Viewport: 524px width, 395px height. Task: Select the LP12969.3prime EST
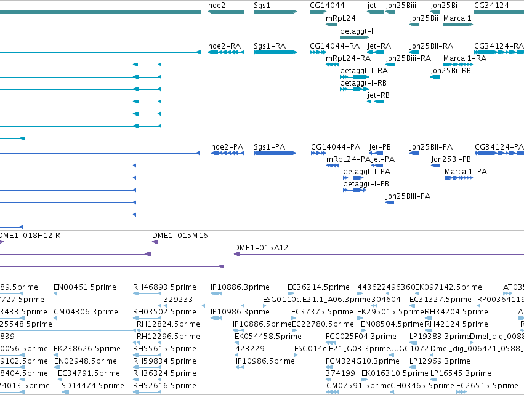[x=412, y=367]
